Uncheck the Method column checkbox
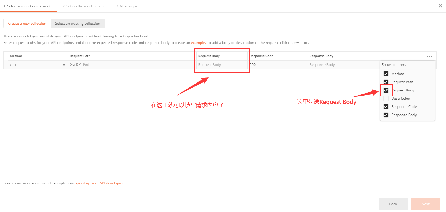This screenshot has width=446, height=212. point(386,74)
